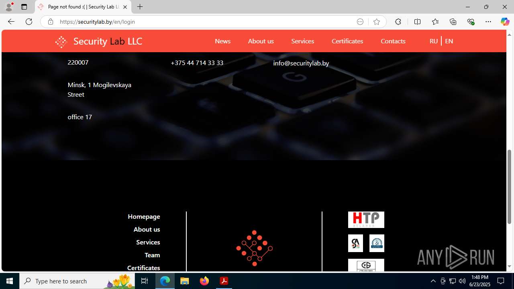The image size is (514, 289).
Task: Show hidden system tray icons
Action: coord(433,281)
